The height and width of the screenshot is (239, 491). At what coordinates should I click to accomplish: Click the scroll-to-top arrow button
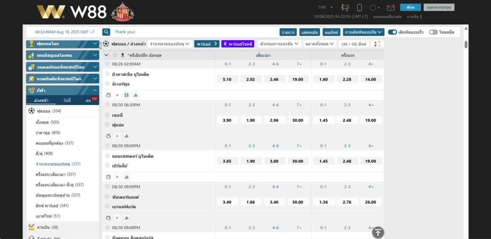point(378,232)
